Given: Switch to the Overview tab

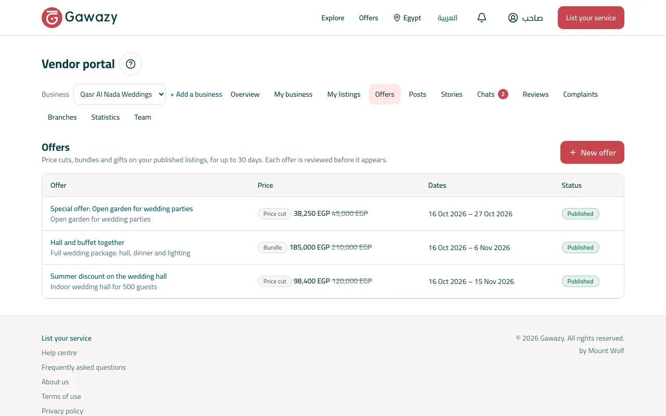Looking at the screenshot, I should tap(245, 94).
